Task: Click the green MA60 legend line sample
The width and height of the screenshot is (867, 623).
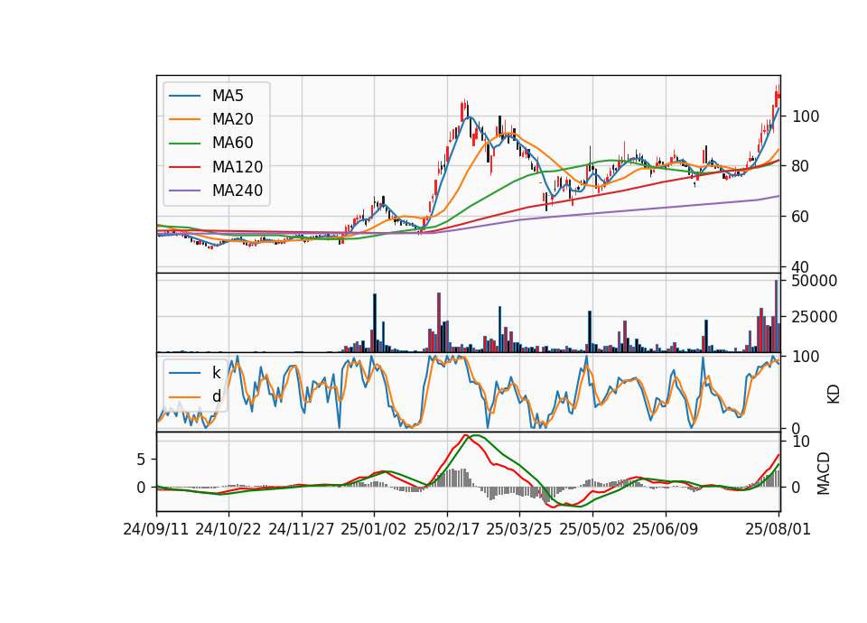Action: (184, 144)
